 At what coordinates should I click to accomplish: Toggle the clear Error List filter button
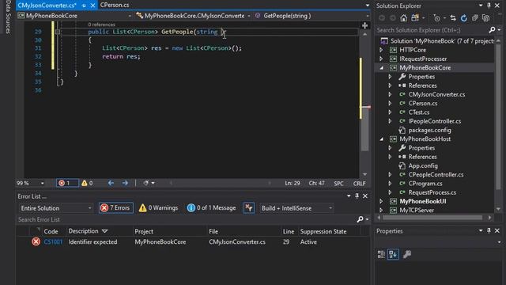click(x=248, y=207)
